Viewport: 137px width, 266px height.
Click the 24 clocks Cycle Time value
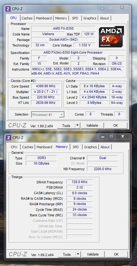tap(80, 209)
